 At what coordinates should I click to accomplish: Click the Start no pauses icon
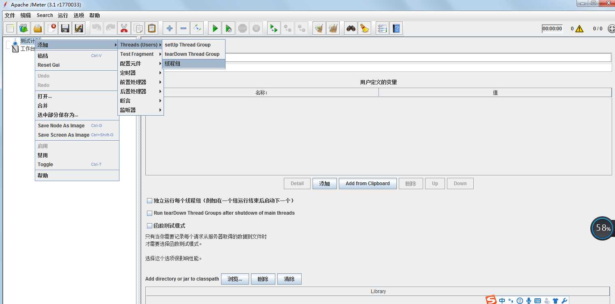click(x=229, y=28)
